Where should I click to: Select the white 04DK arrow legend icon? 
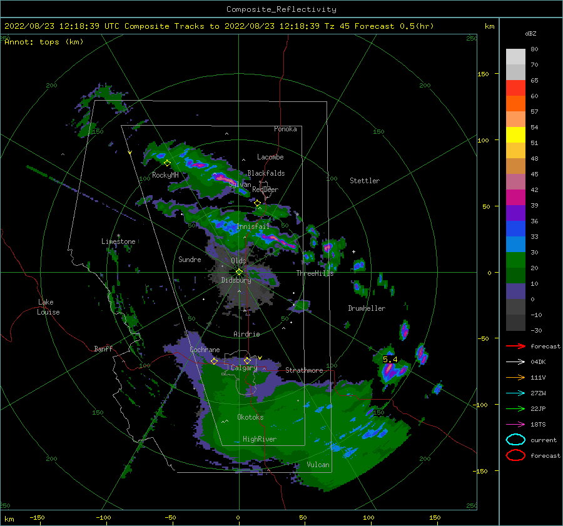pyautogui.click(x=515, y=362)
